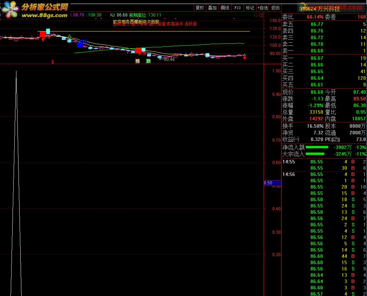Click the 300624 万兴科技 stock title

(x=320, y=9)
